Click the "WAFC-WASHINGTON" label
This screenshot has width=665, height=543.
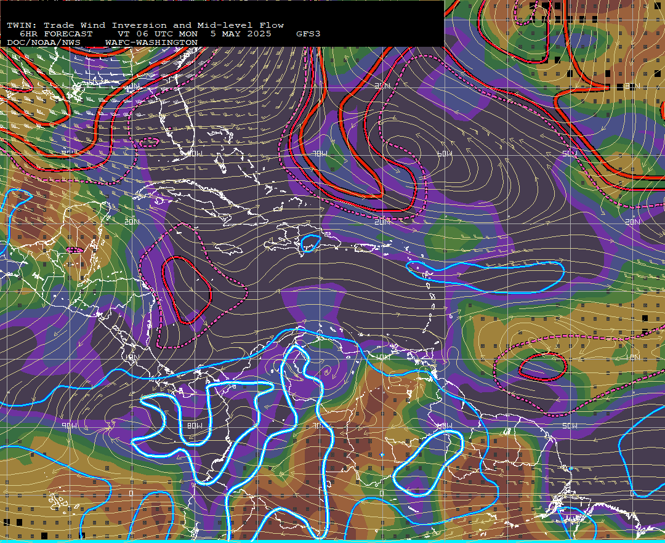pyautogui.click(x=151, y=42)
